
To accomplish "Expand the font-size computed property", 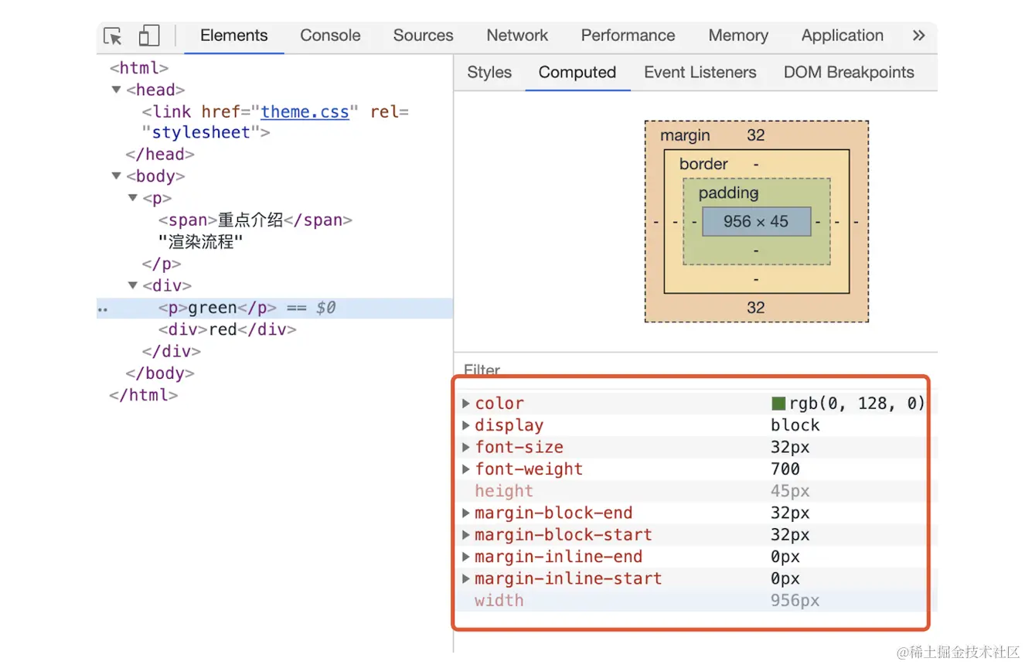I will click(x=466, y=447).
